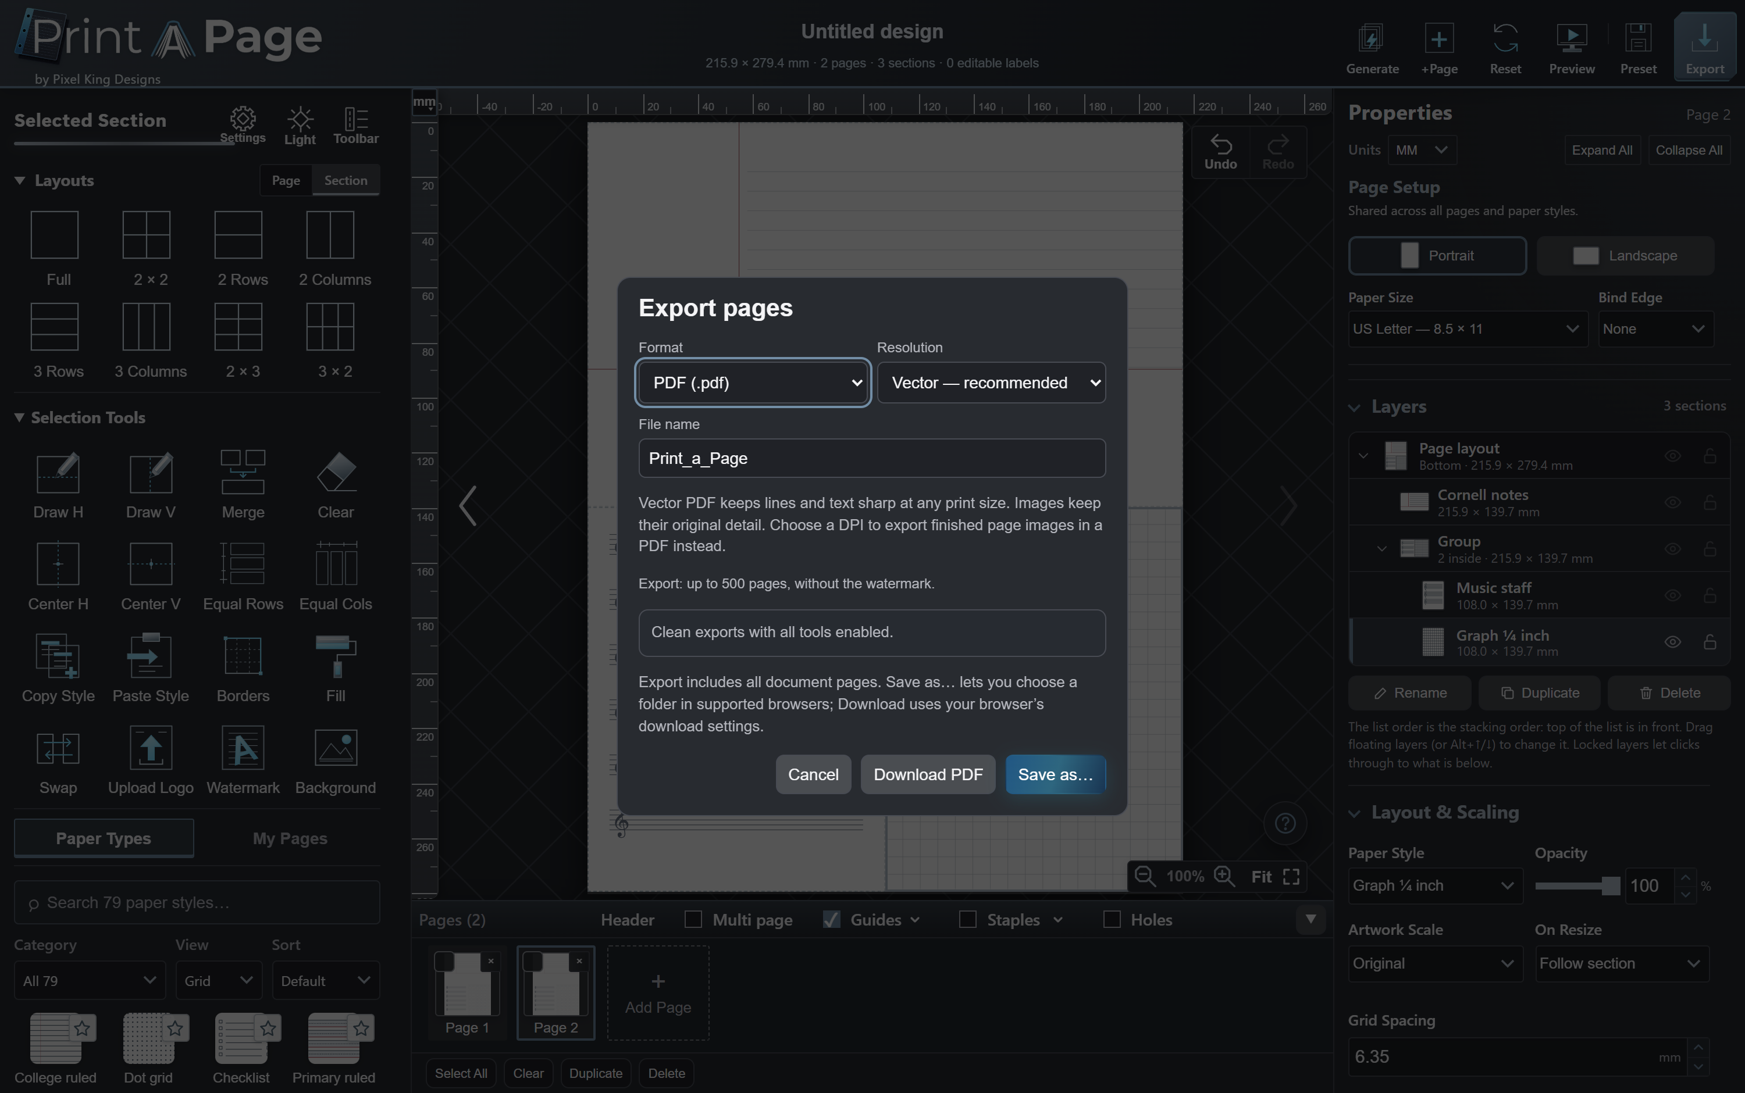Click the Cancel button in export dialog
1745x1093 pixels.
tap(813, 774)
